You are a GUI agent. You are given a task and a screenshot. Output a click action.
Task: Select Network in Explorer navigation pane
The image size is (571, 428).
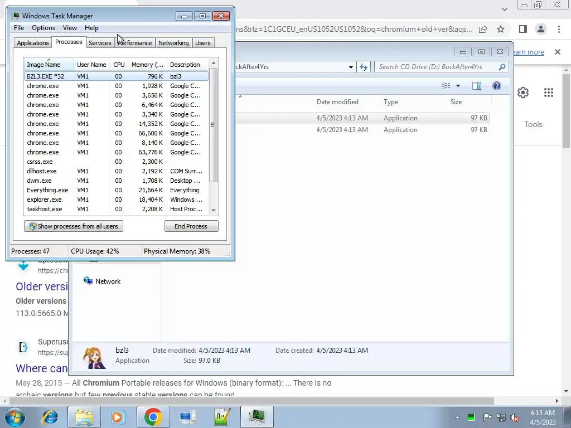tap(102, 281)
